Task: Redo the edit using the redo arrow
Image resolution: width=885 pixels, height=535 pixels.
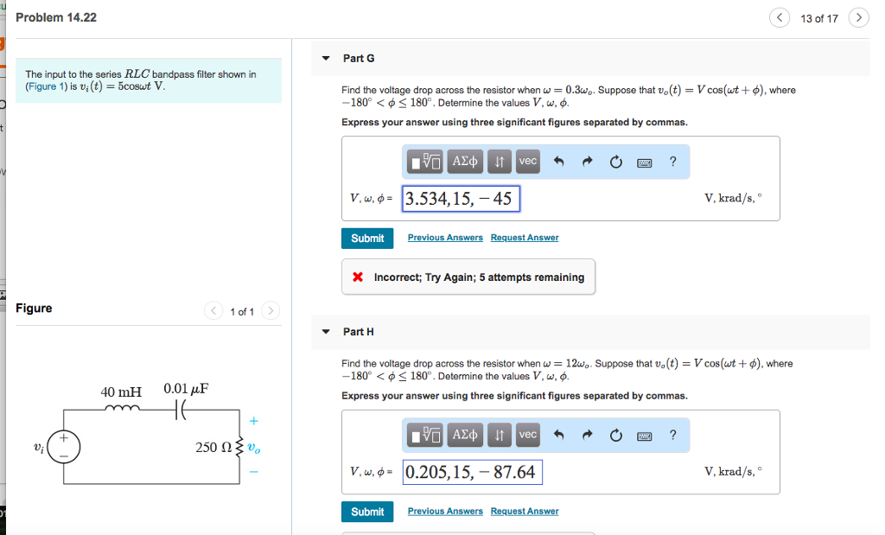Action: click(x=588, y=161)
